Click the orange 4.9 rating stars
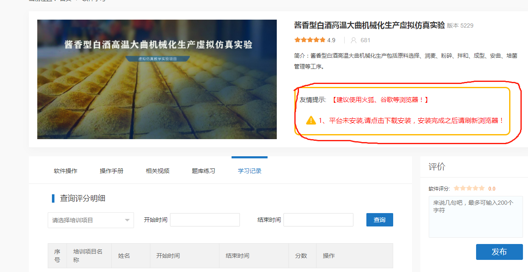 tap(310, 40)
